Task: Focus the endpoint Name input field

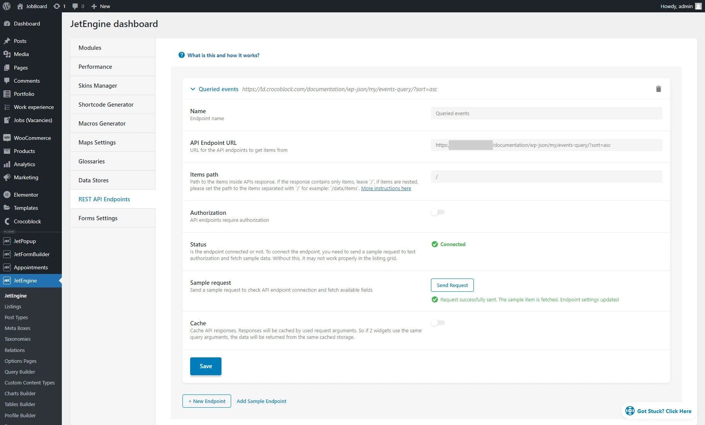Action: click(547, 113)
